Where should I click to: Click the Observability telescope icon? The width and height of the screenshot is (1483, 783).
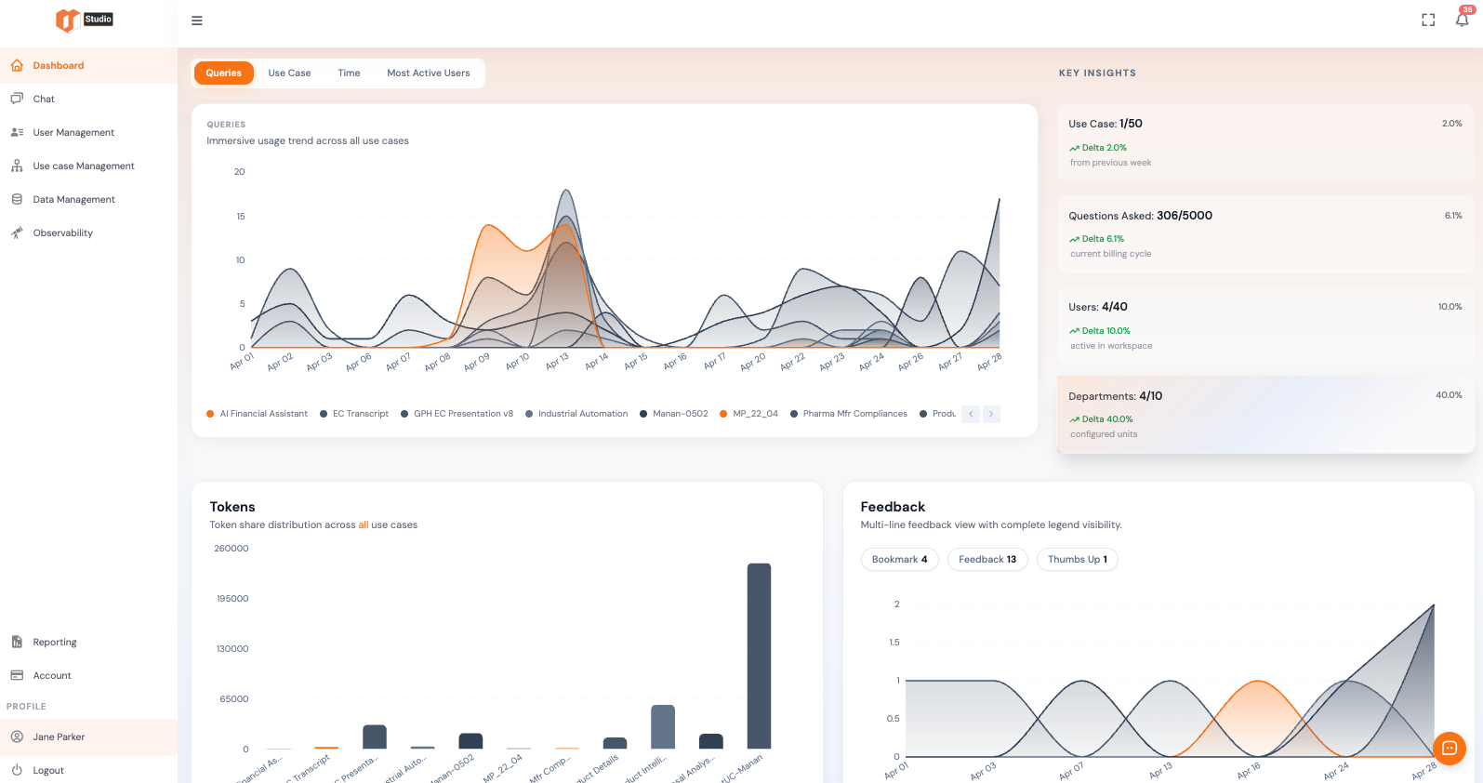(17, 232)
